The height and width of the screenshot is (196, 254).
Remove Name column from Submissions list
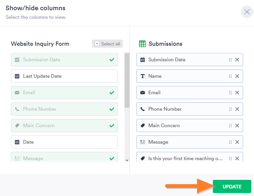pos(237,76)
